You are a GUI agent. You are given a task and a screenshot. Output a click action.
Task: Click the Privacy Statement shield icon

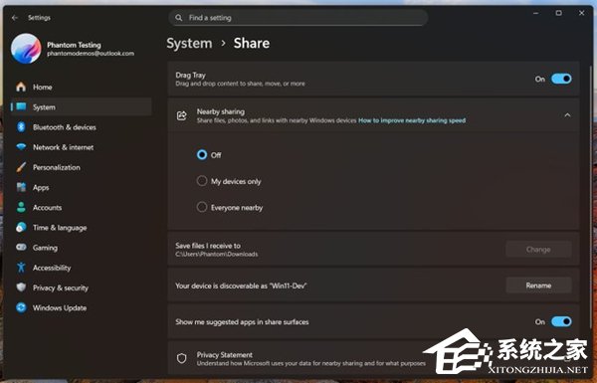pyautogui.click(x=182, y=358)
